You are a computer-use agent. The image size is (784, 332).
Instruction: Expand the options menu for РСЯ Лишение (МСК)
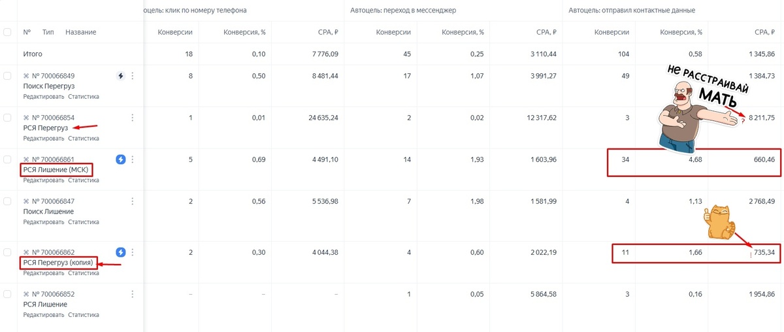133,159
